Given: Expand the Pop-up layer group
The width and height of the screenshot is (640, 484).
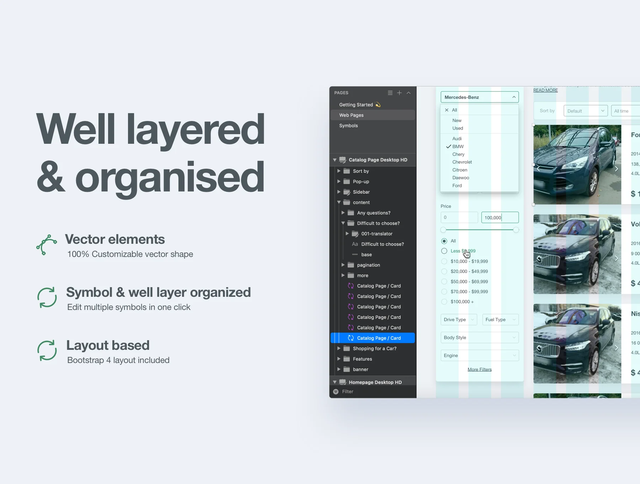Looking at the screenshot, I should [x=339, y=181].
